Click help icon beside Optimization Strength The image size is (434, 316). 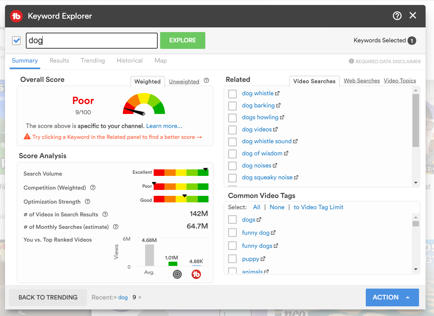coord(88,201)
